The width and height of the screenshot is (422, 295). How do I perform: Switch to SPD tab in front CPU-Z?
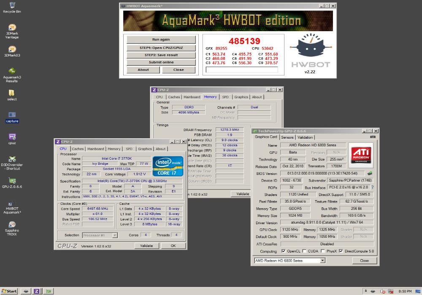tap(129, 149)
